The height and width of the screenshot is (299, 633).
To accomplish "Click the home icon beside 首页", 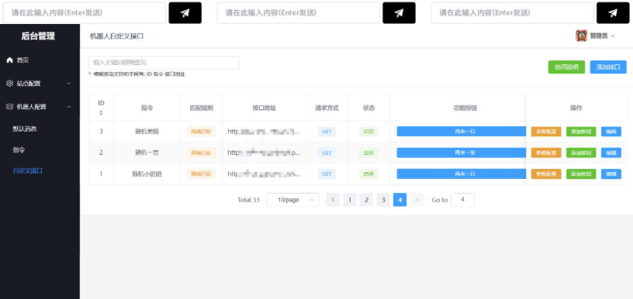I will click(10, 60).
